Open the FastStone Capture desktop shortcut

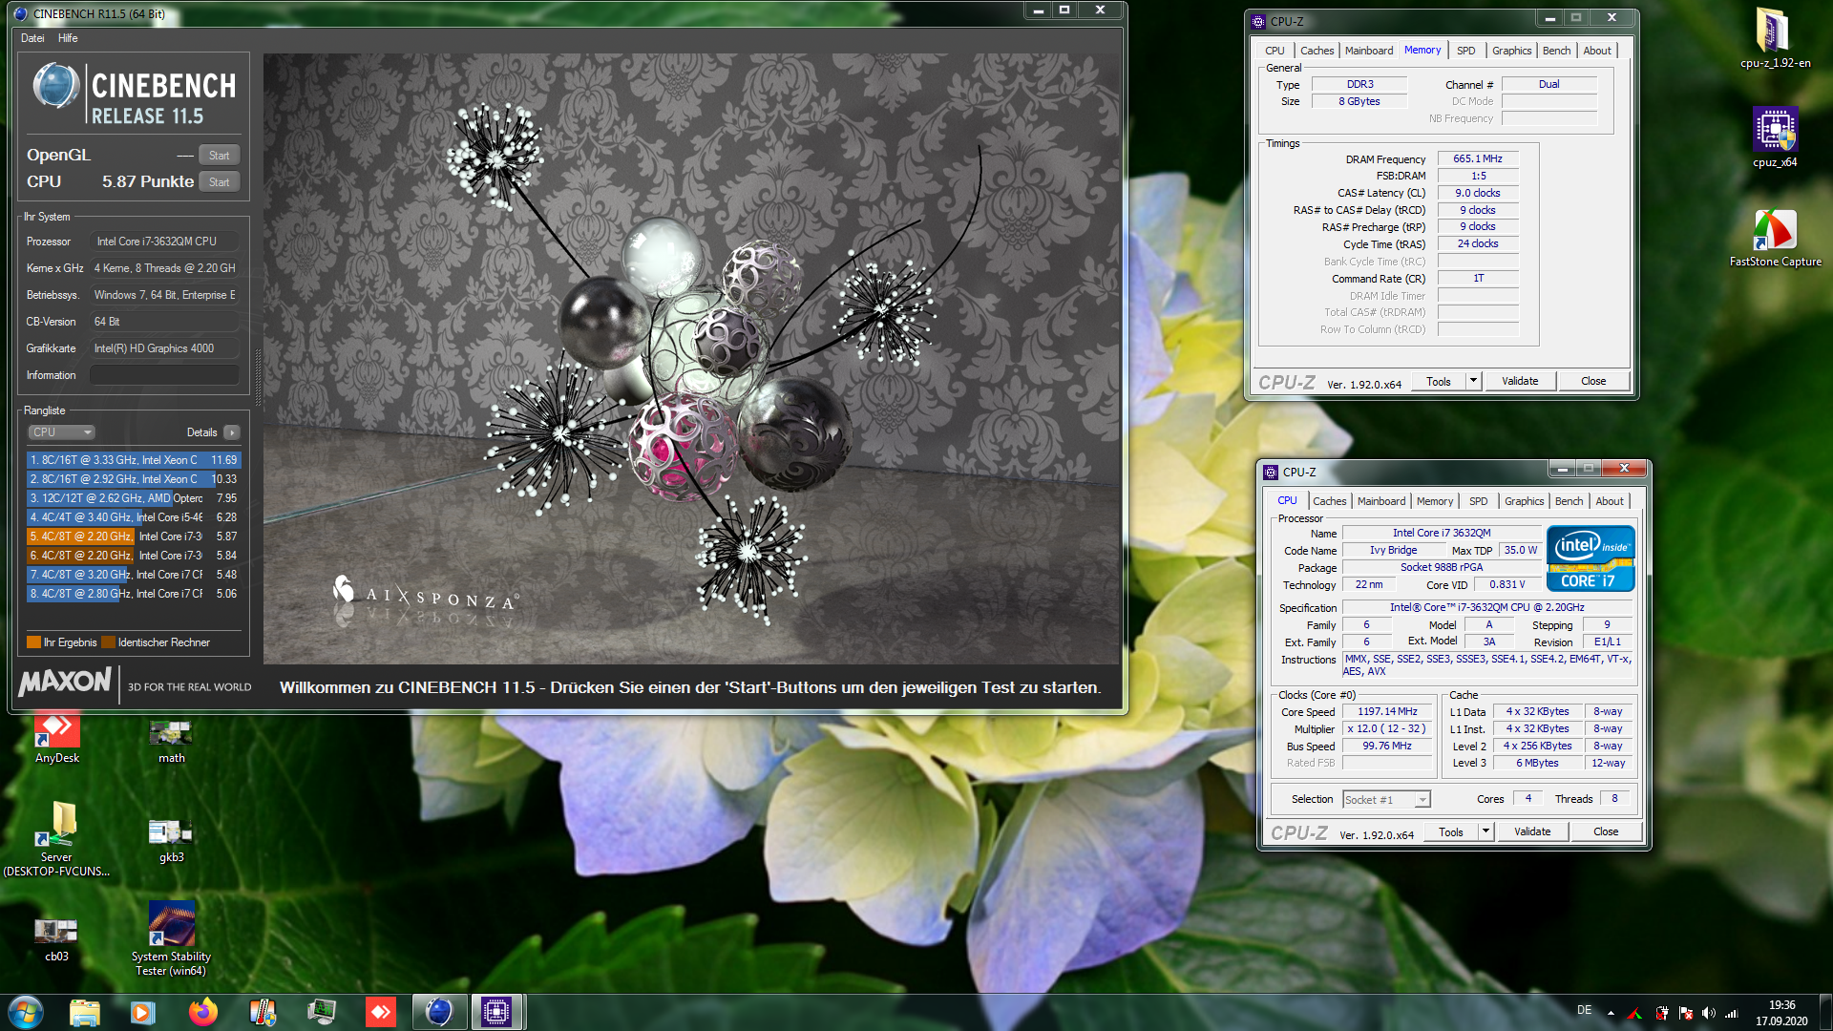click(1775, 239)
